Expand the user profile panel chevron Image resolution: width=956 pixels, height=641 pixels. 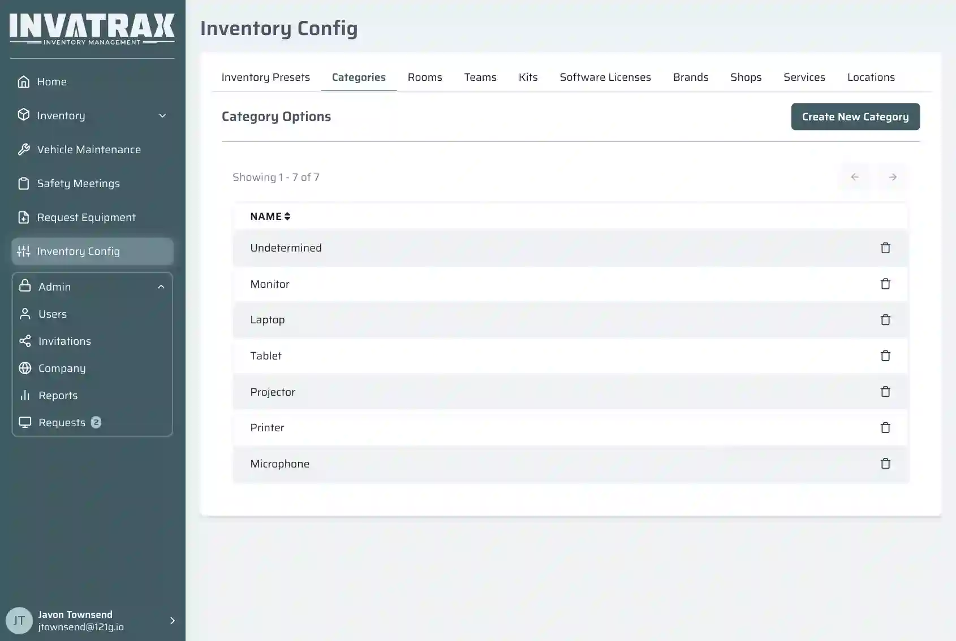(x=173, y=620)
